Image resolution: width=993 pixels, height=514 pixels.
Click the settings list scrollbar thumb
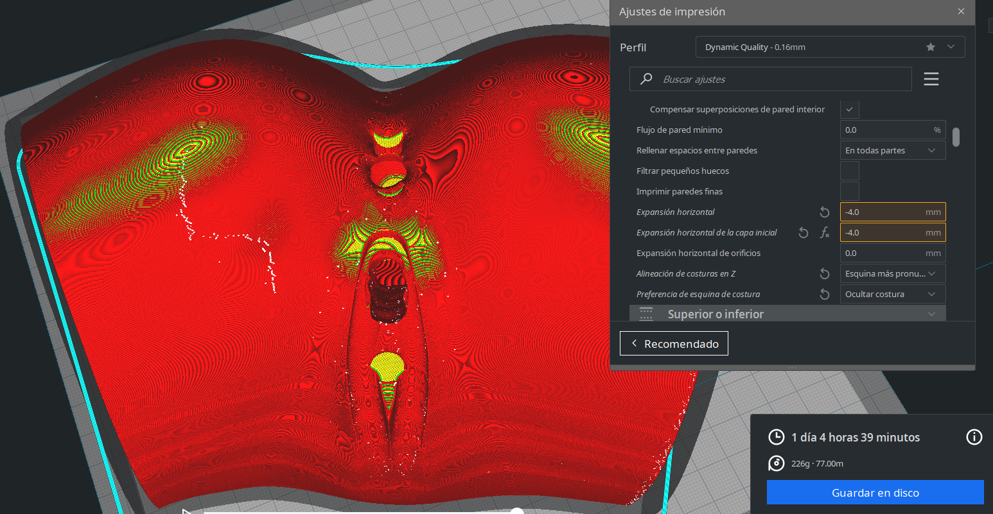[956, 137]
